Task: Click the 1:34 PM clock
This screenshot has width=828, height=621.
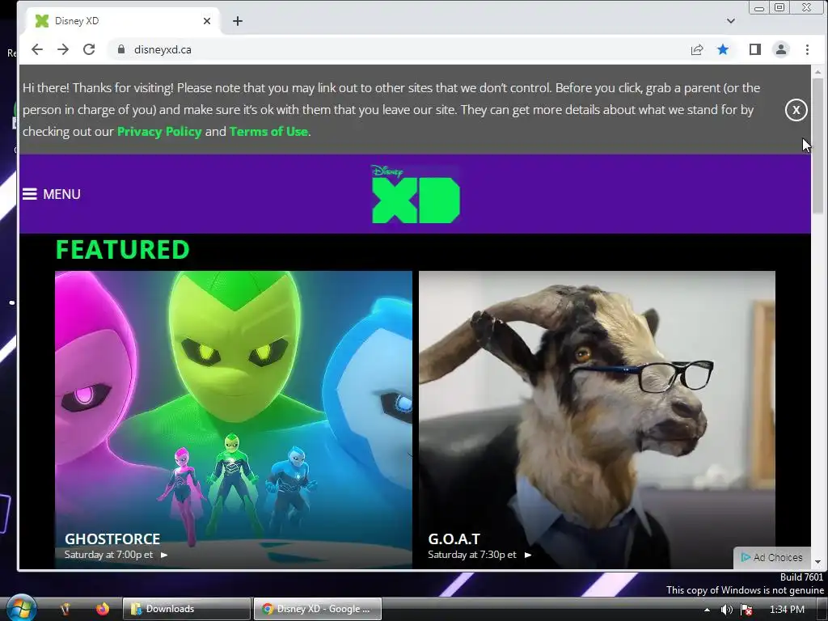Action: 788,610
